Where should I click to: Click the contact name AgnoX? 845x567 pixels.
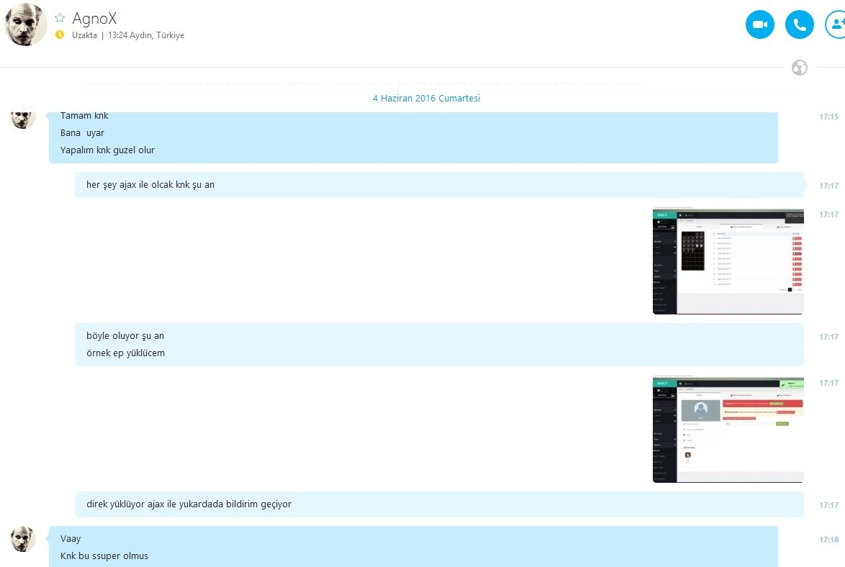point(94,18)
